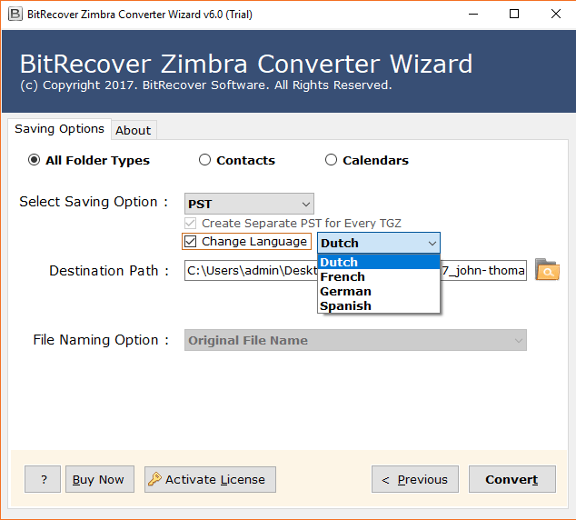Close the Zimbra Converter Wizard window

[556, 14]
